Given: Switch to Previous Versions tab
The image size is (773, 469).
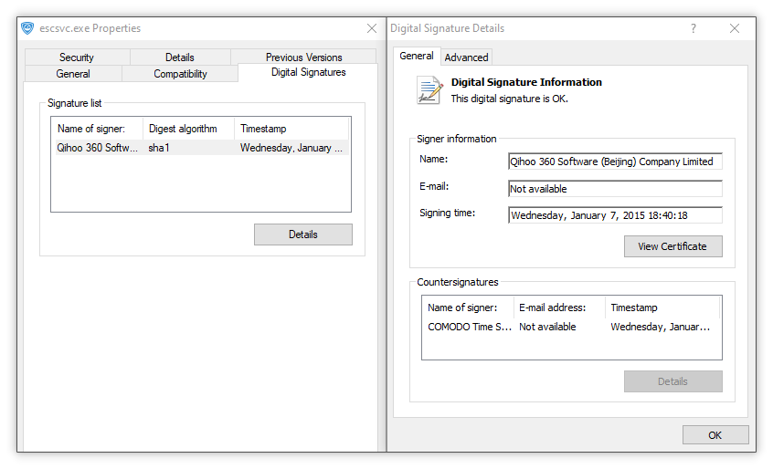Looking at the screenshot, I should 303,57.
